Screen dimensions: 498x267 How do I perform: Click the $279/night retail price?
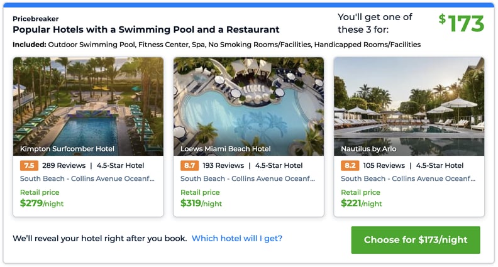click(x=41, y=203)
